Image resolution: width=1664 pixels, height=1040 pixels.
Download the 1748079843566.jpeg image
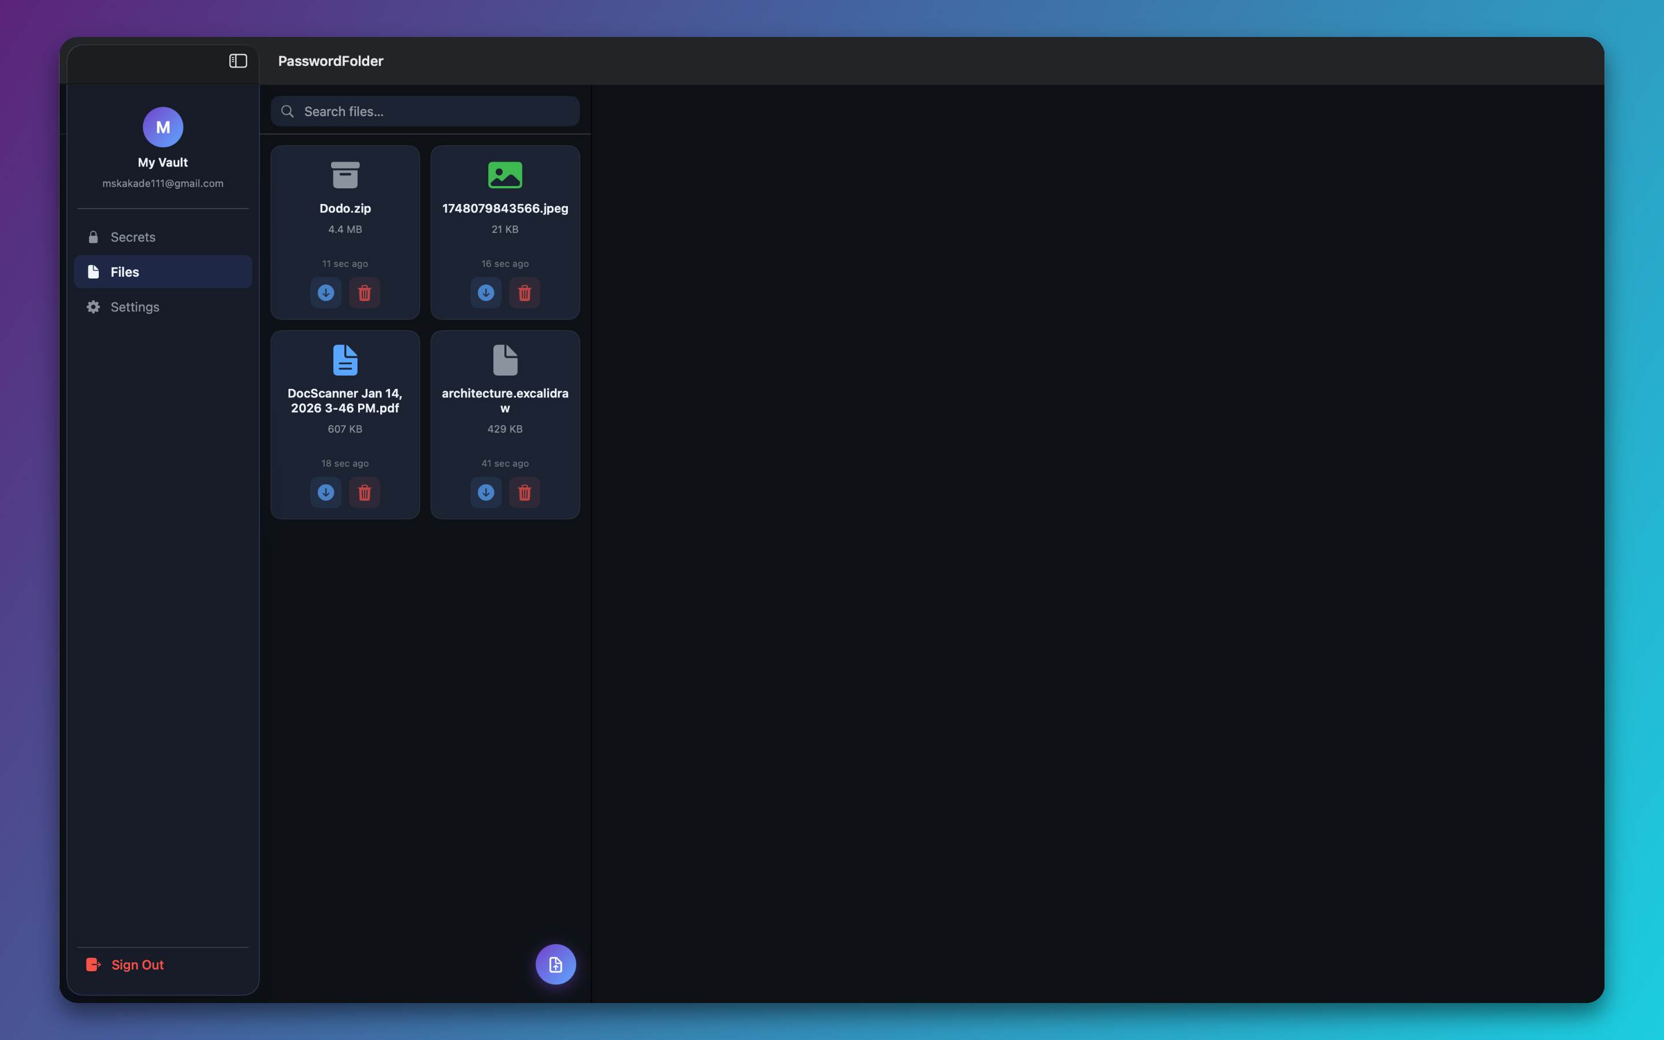(x=485, y=292)
